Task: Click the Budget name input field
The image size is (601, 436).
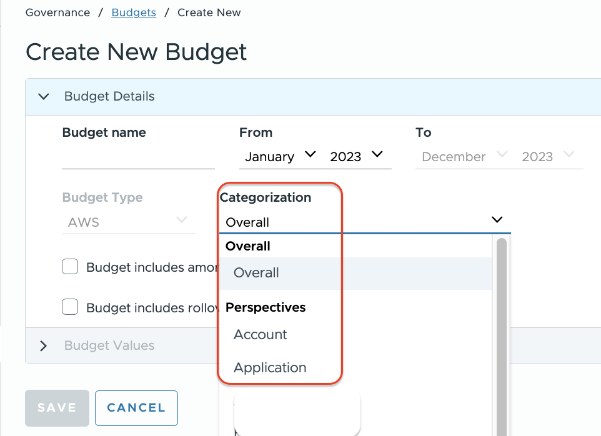Action: [138, 157]
